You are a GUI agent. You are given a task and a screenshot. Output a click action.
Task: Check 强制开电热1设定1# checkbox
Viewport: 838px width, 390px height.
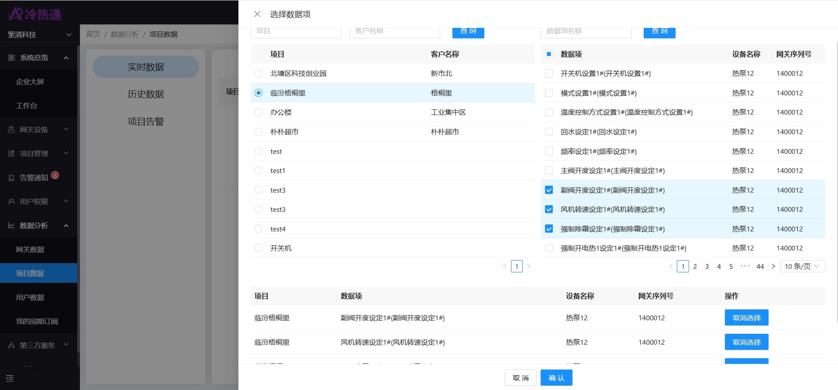[549, 248]
